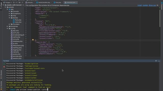Select session.php file
Screen dimensions: 163x91
pos(16,58)
